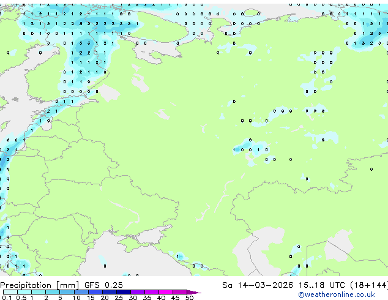Select the 5–10 mm legend color
The image size is (388, 300).
[67, 292]
